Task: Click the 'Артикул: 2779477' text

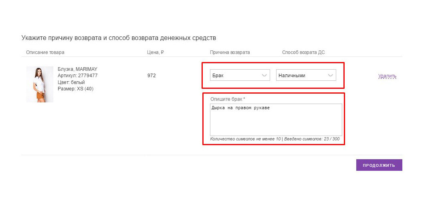Action: (77, 75)
